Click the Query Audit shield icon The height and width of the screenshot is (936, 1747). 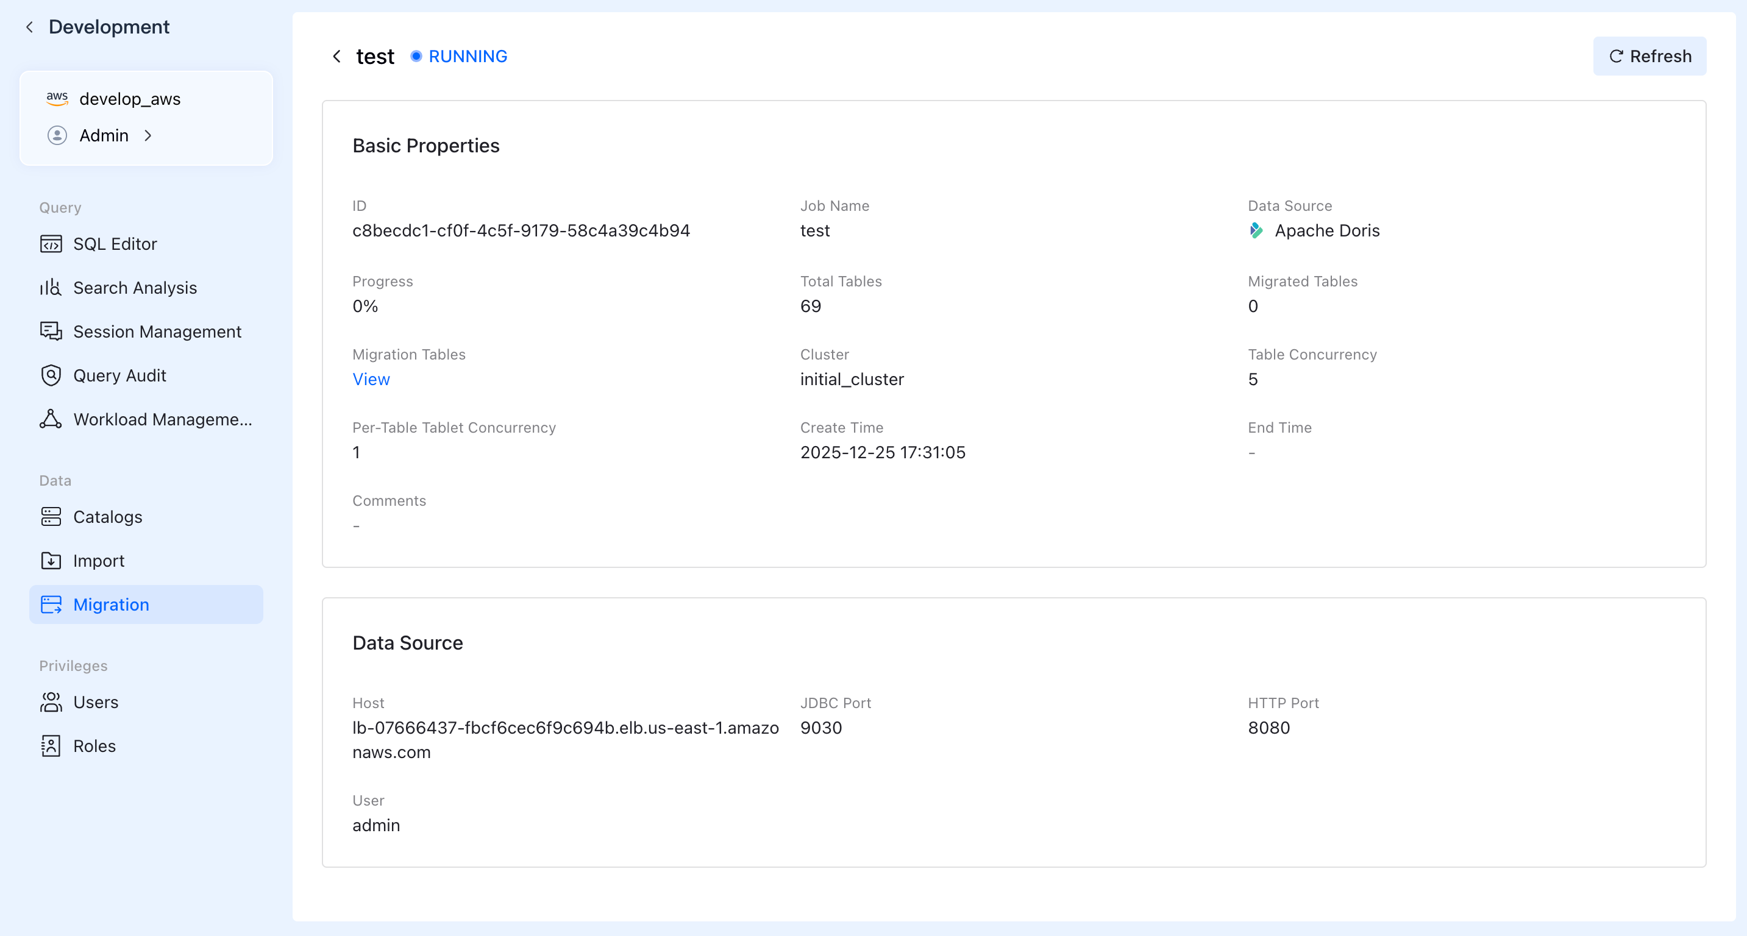[x=51, y=375]
